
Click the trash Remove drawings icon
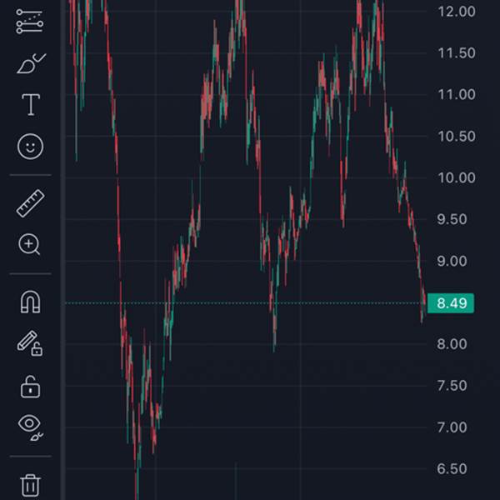30,486
